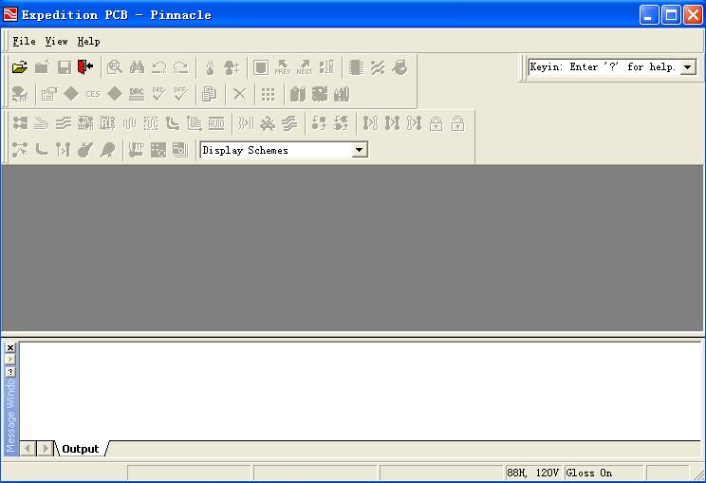Click the RF tool icon
The height and width of the screenshot is (483, 706).
pyautogui.click(x=20, y=94)
